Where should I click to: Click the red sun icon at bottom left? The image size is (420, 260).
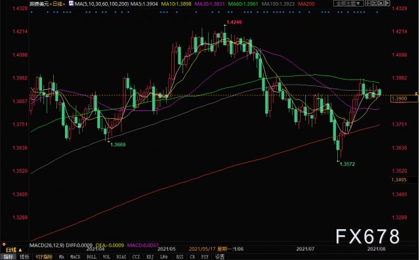pyautogui.click(x=4, y=244)
